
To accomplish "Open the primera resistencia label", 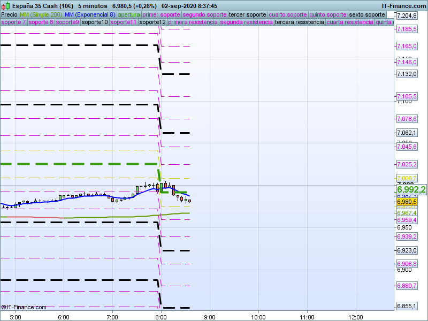I will click(x=193, y=22).
